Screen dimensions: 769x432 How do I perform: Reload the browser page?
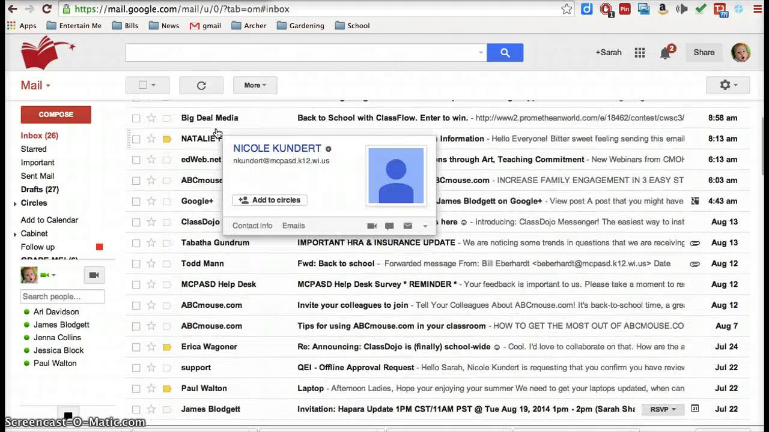coord(46,9)
